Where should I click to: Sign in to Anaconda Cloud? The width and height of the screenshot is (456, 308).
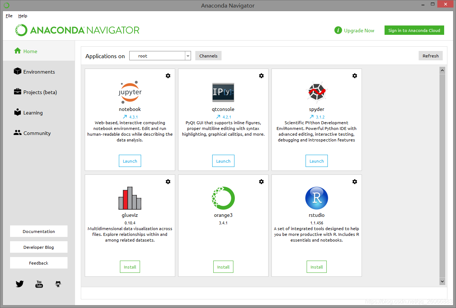tap(414, 31)
